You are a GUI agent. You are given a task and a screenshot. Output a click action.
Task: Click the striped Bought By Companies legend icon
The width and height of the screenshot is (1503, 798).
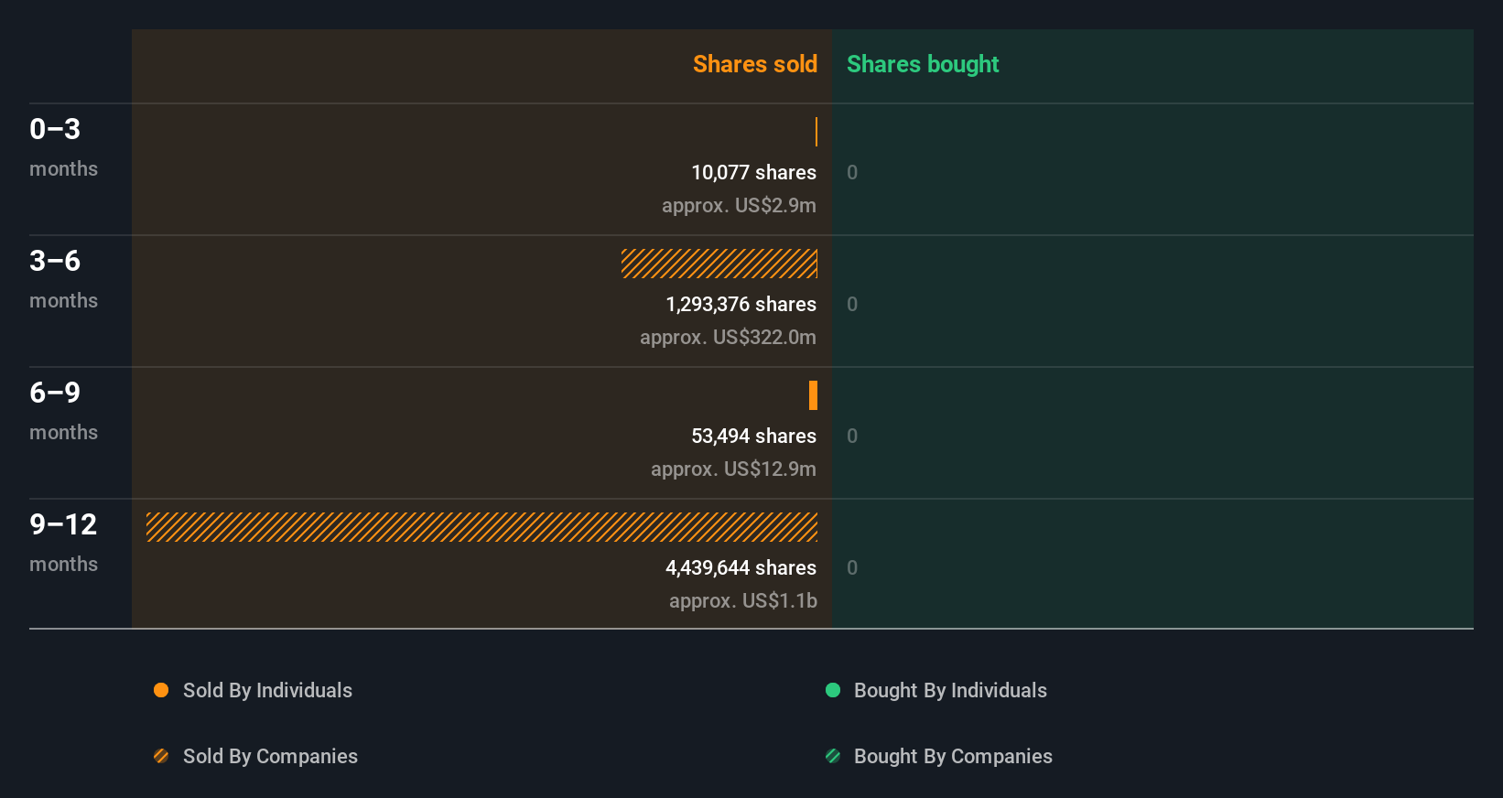pos(833,756)
